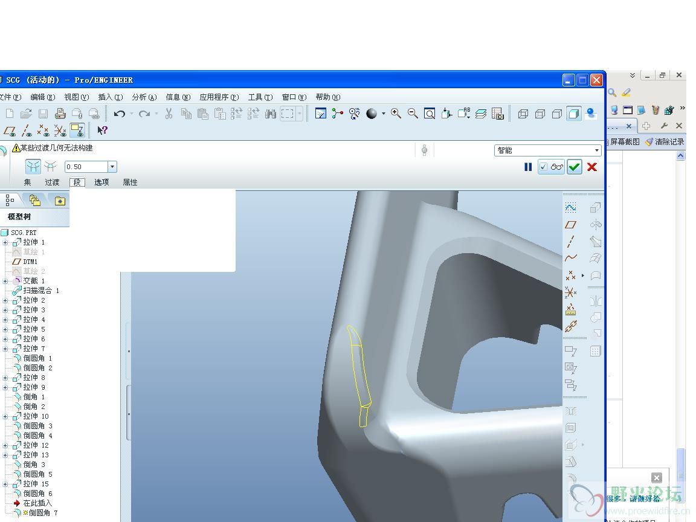This screenshot has height=522, width=696.
Task: Click the layers icon in top toolbar
Action: 481,114
